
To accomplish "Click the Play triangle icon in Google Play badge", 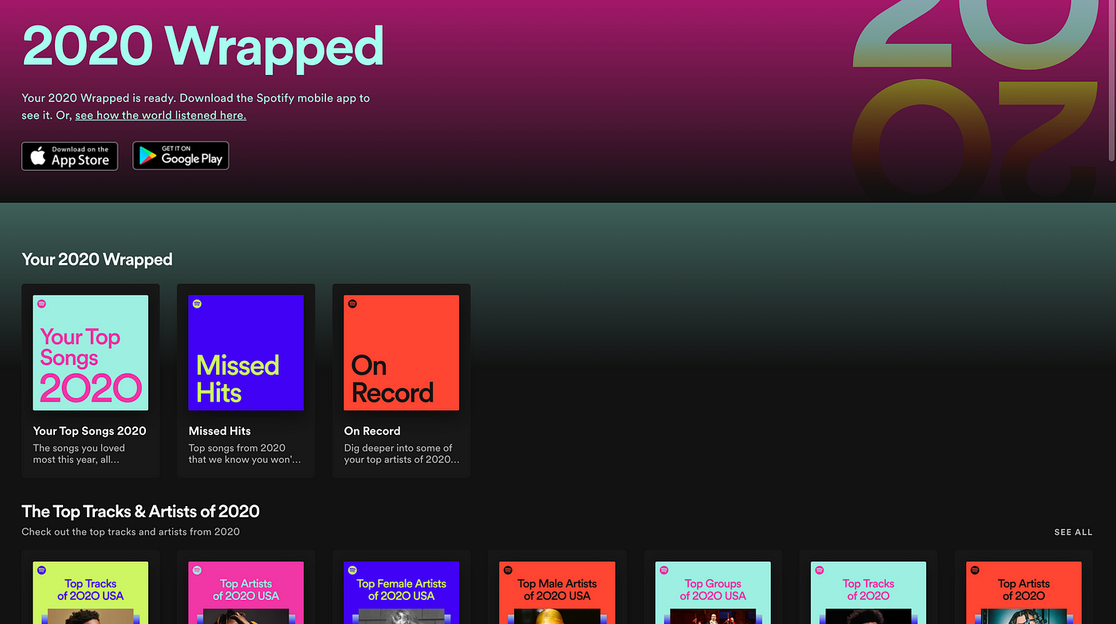I will (x=148, y=156).
